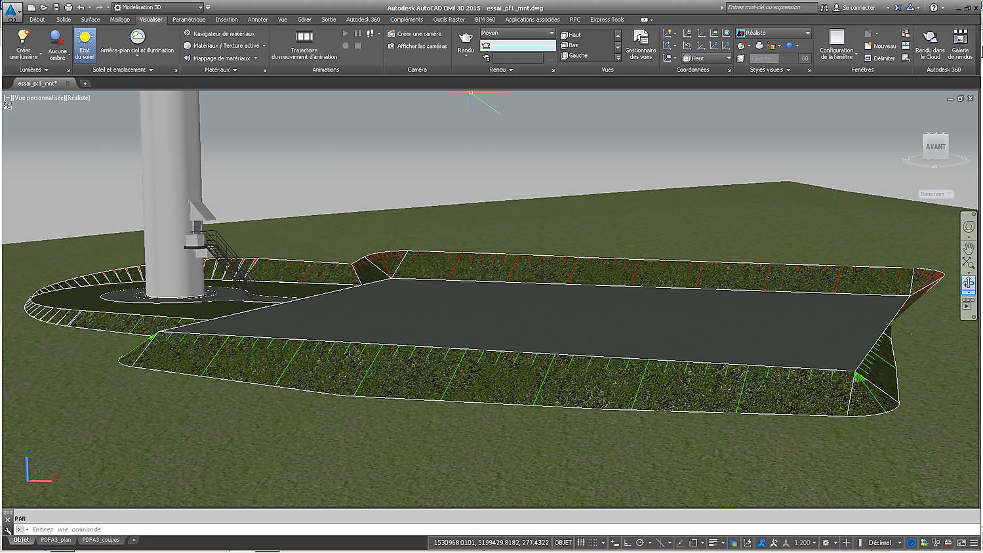Open the Réaliste visual style dropdown
Image resolution: width=983 pixels, height=553 pixels.
point(807,33)
